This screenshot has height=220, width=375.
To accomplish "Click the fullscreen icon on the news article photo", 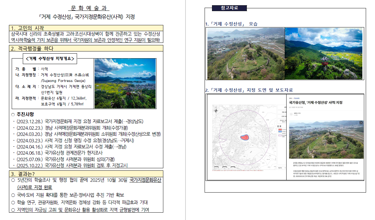I will click(x=361, y=123).
